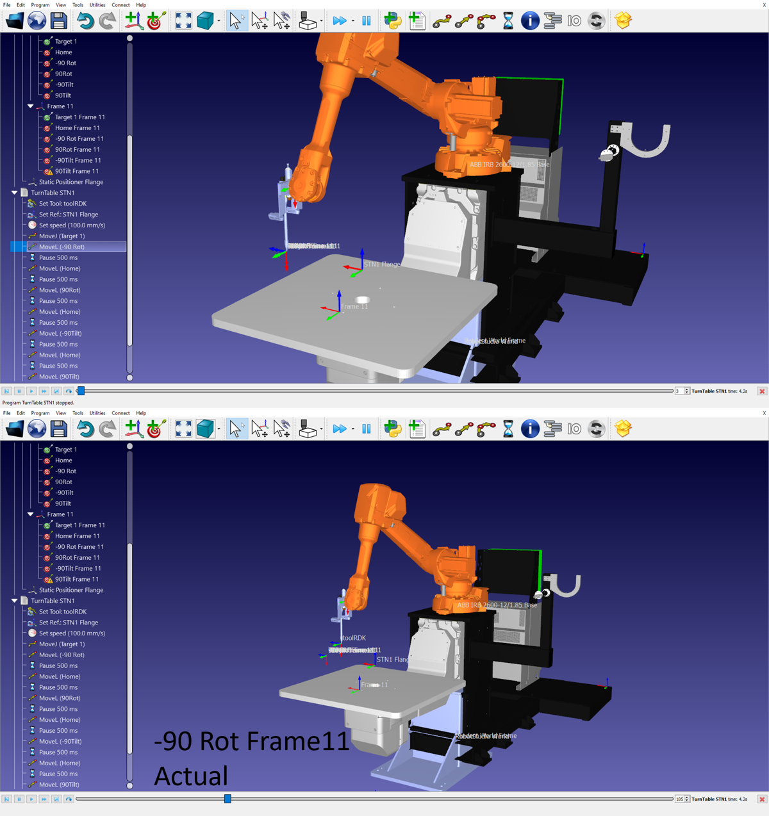Viewport: 769px width, 816px height.
Task: Add joint move instruction in upper toolbar
Action: coord(442,21)
